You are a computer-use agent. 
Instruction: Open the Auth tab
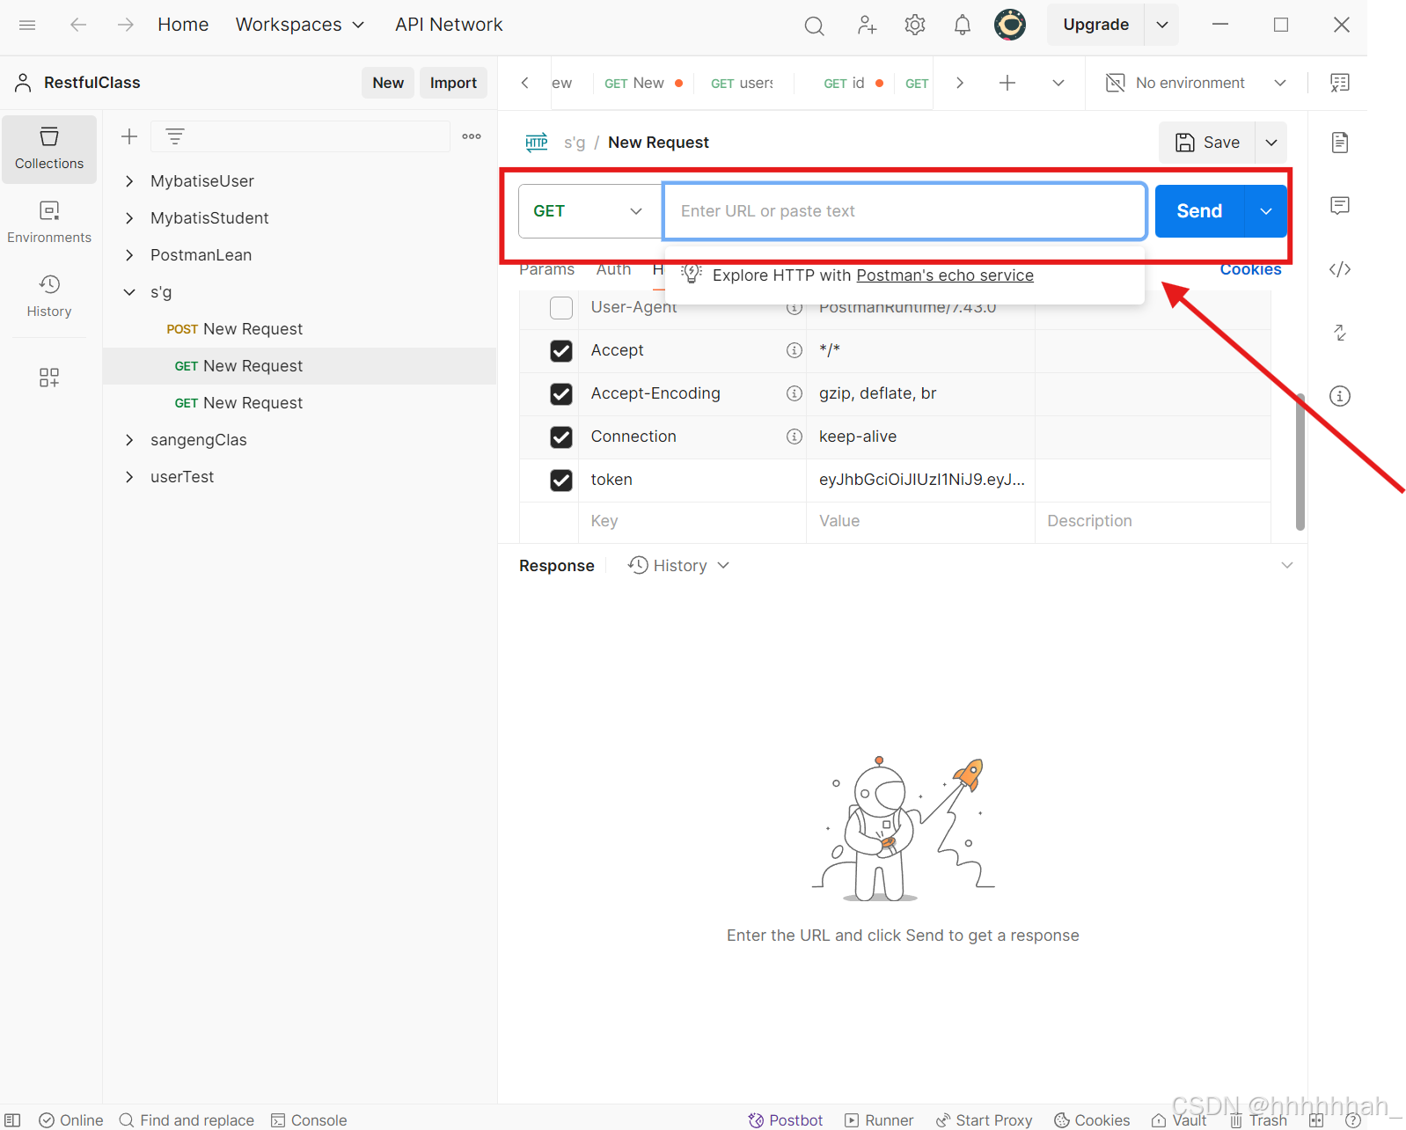coord(613,269)
